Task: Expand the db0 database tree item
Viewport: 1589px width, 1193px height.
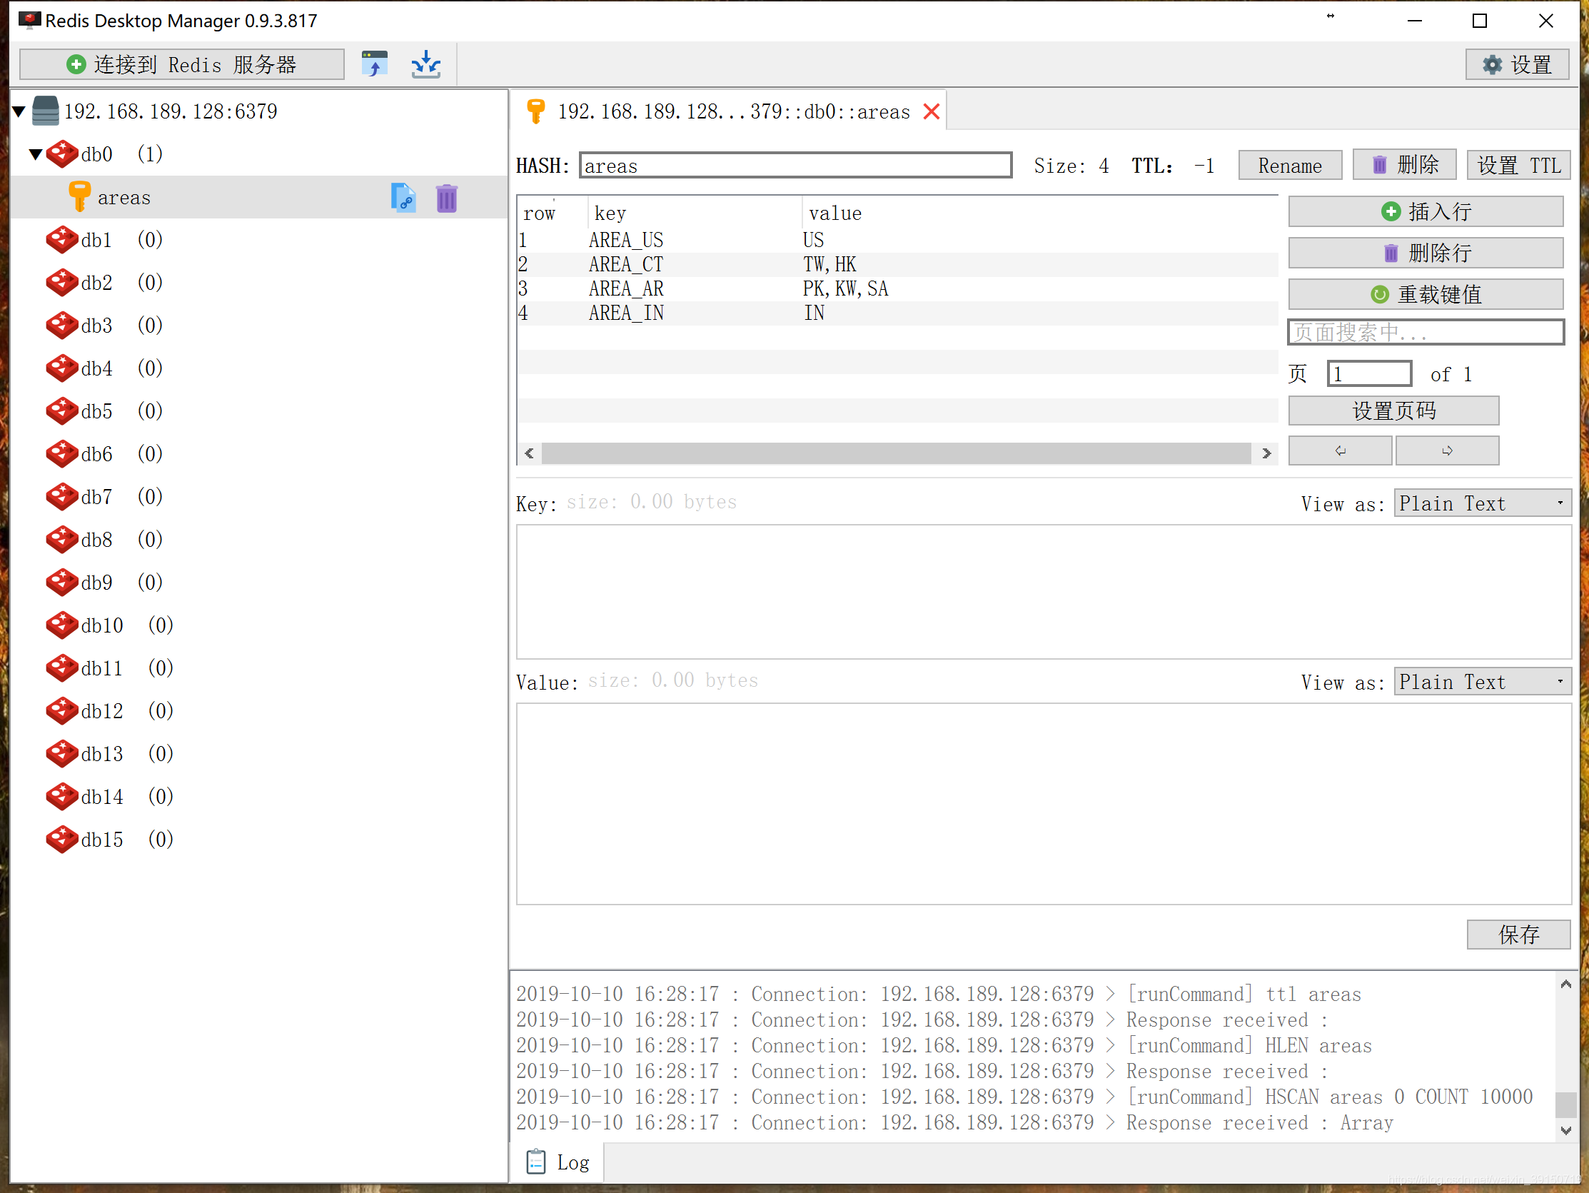Action: tap(36, 153)
